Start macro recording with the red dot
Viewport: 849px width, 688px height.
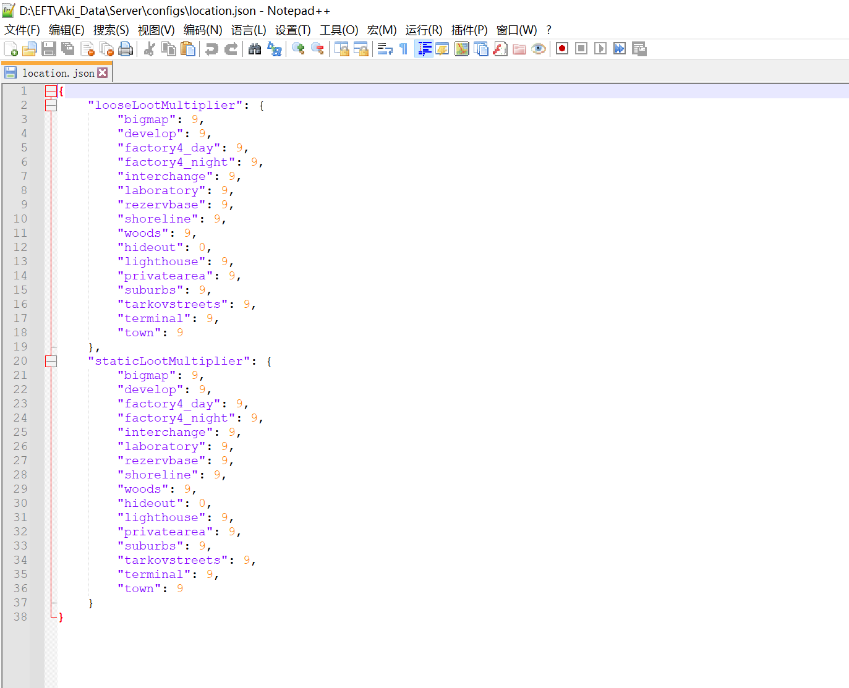tap(562, 49)
